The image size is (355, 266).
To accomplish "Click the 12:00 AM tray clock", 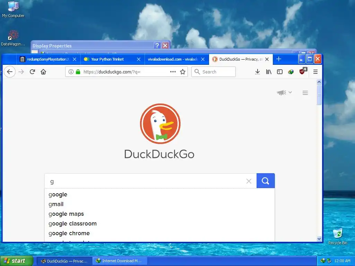I will pyautogui.click(x=342, y=261).
